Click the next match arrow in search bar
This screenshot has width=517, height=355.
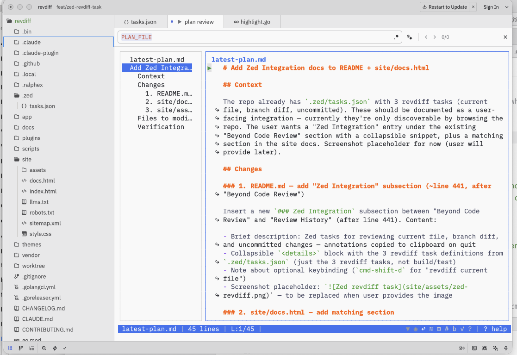(436, 37)
